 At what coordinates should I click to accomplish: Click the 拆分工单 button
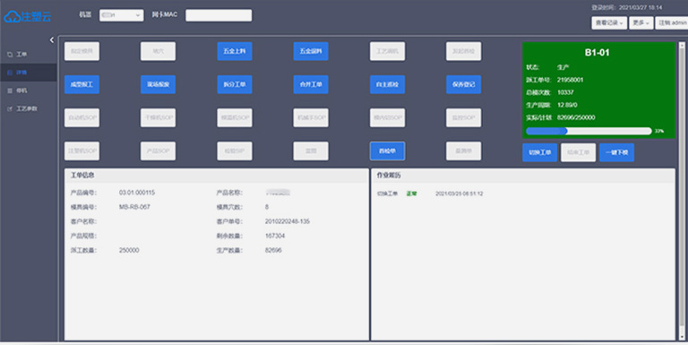pos(235,84)
